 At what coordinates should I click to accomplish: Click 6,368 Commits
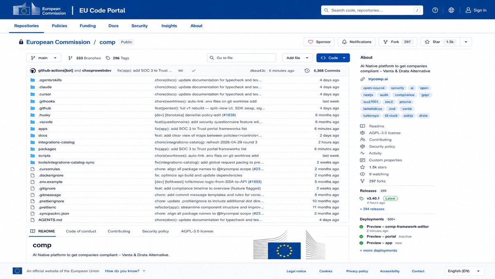(327, 70)
